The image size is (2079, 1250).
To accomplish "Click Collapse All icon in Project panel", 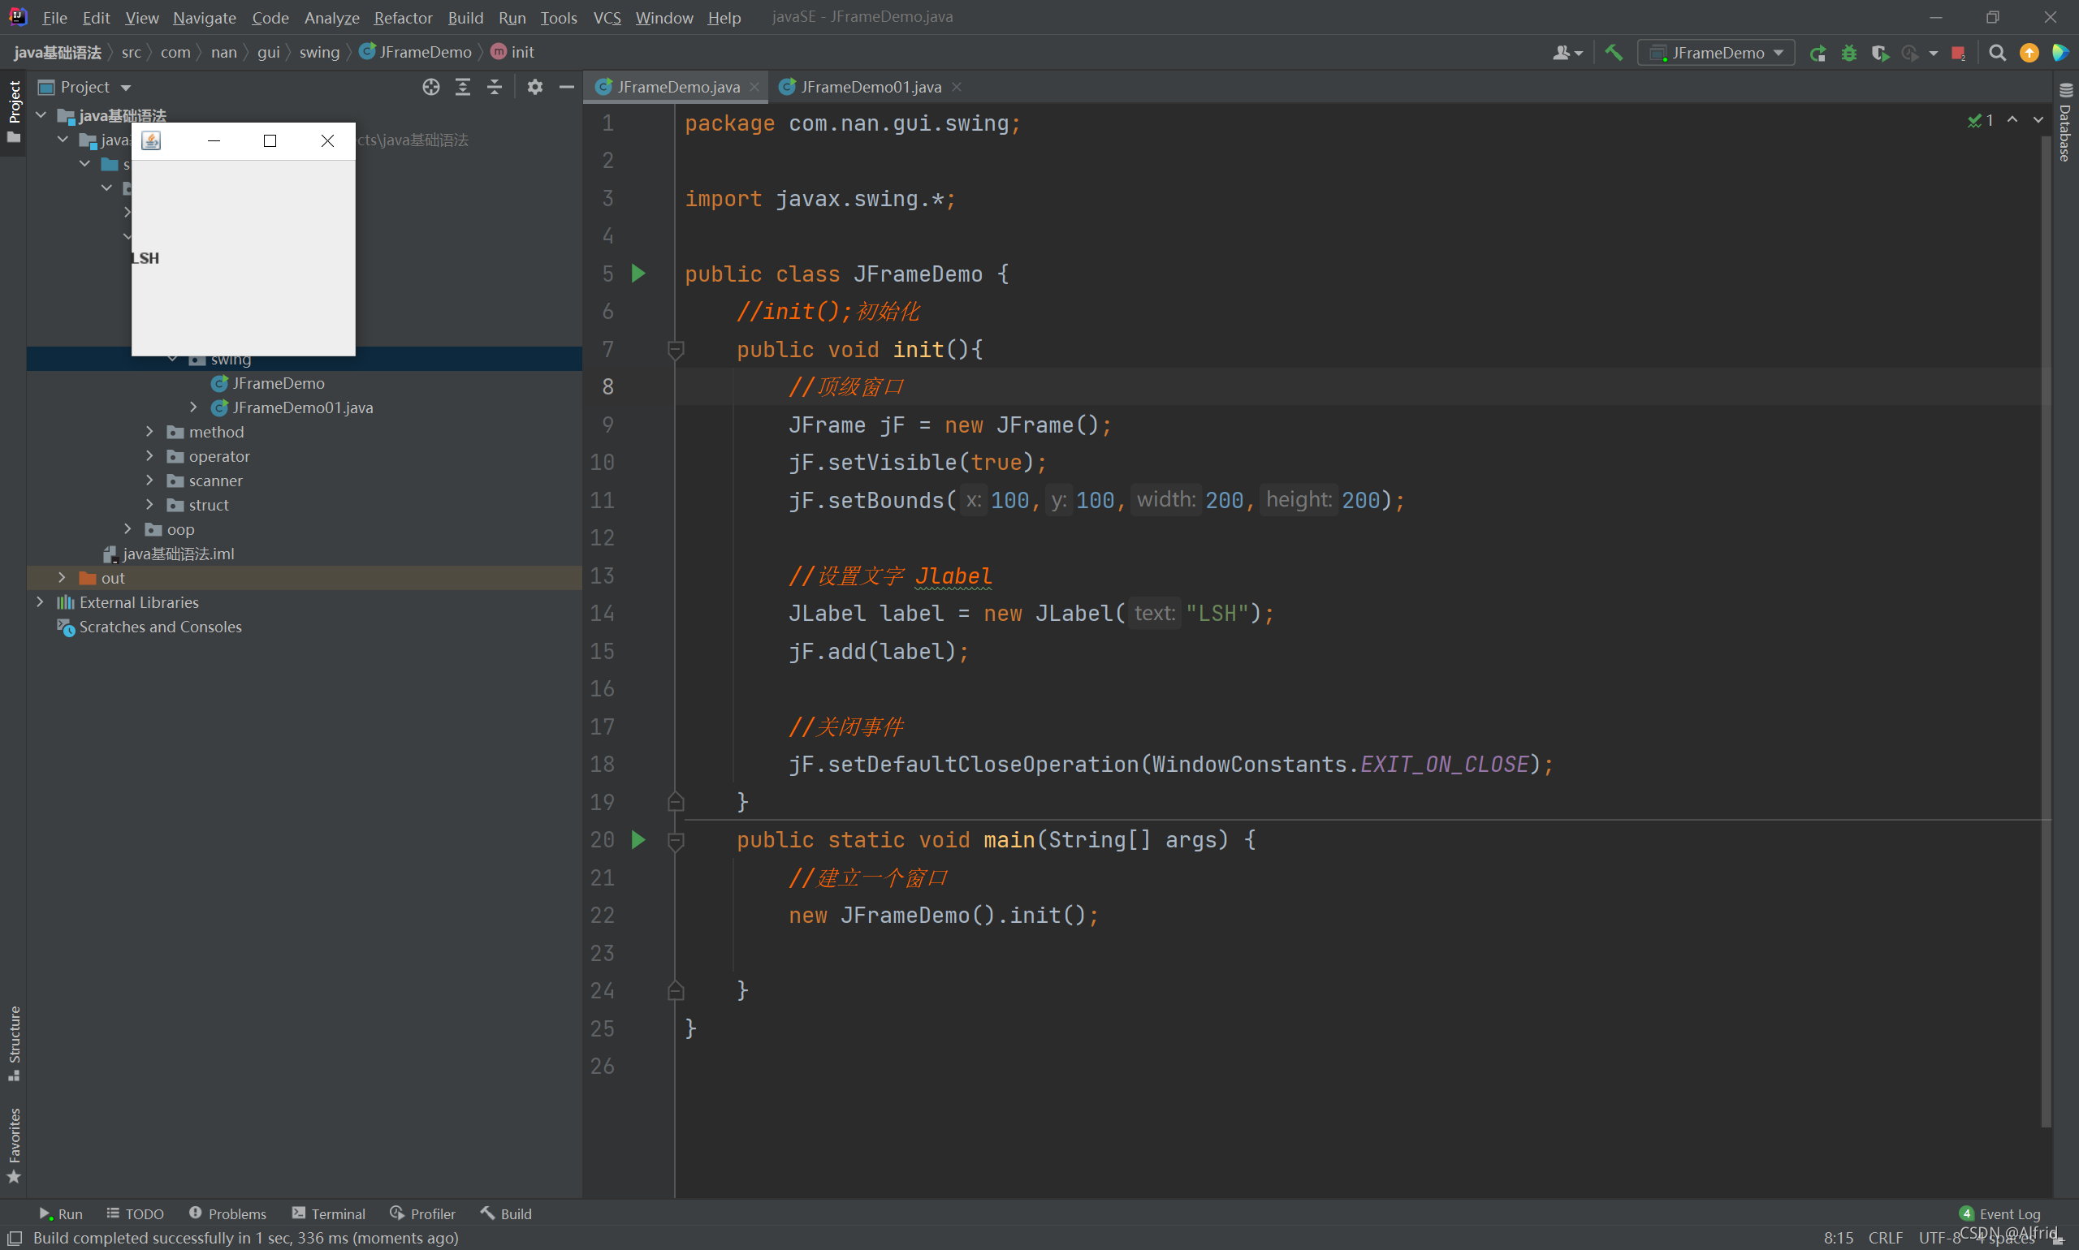I will coord(495,87).
